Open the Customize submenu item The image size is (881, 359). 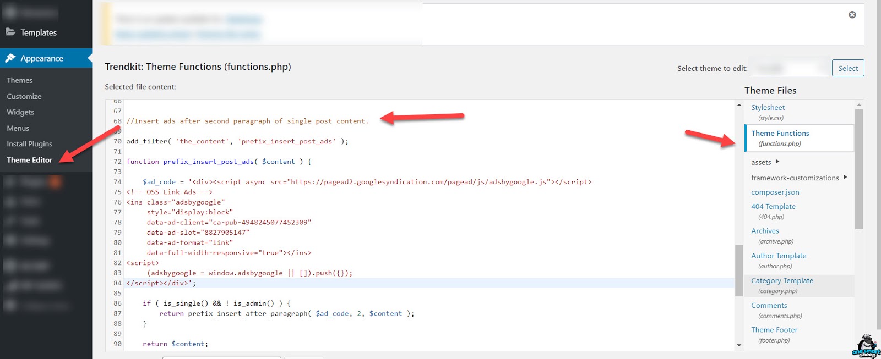[24, 96]
